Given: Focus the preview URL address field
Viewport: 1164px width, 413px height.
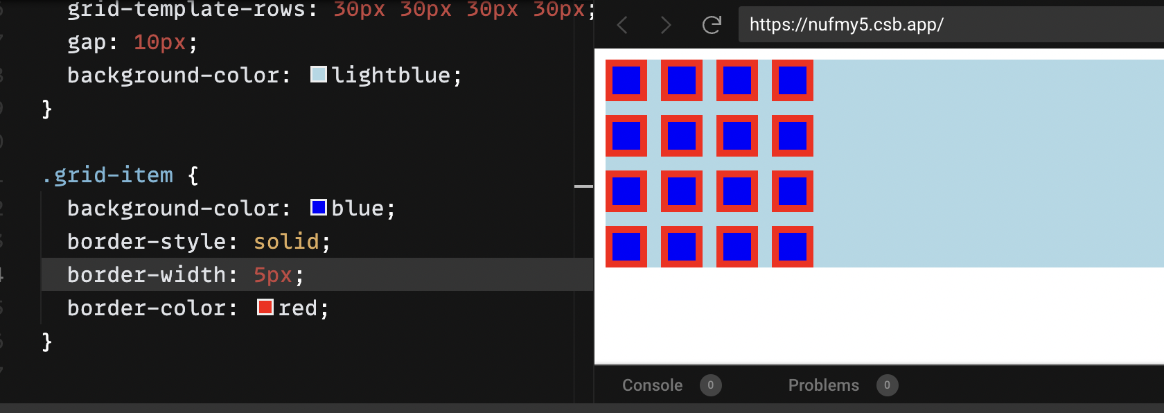Looking at the screenshot, I should (951, 25).
